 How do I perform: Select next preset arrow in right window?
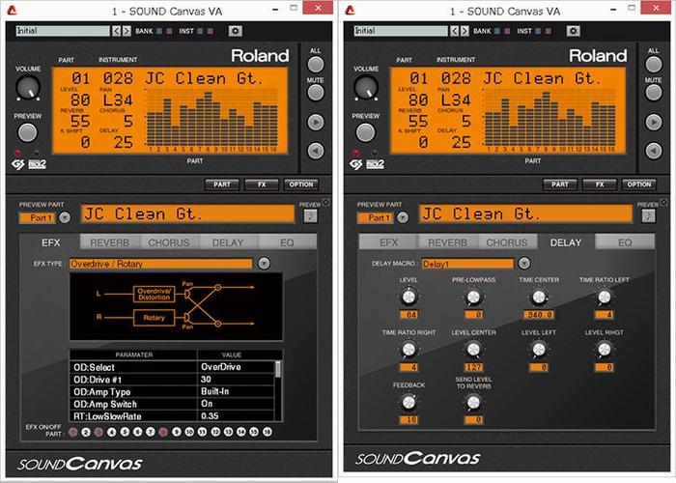coord(465,31)
